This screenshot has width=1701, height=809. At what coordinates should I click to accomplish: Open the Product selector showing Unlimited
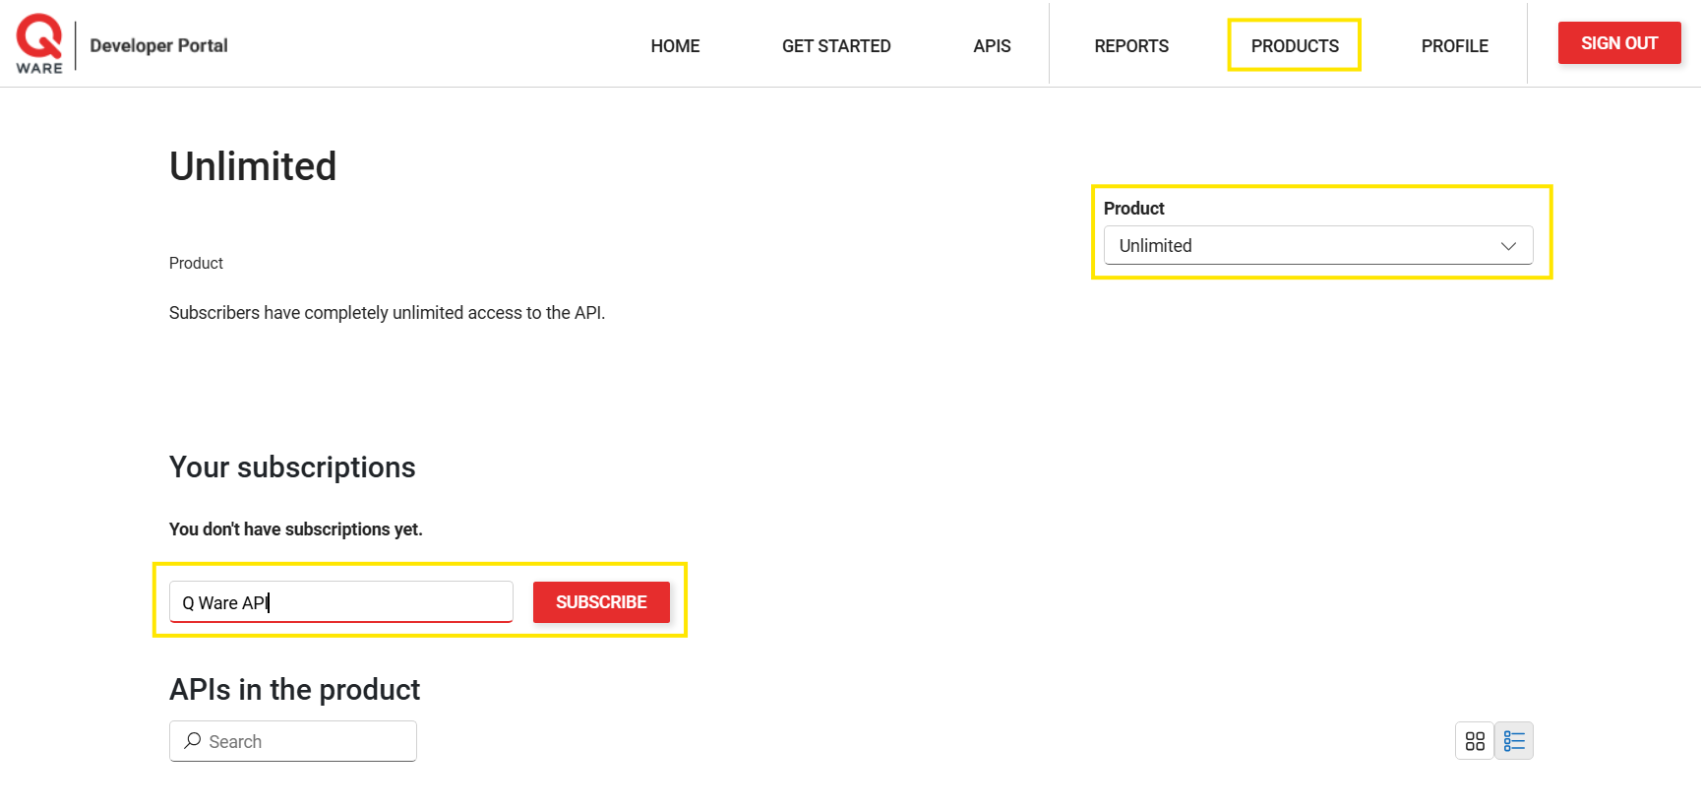(1299, 246)
